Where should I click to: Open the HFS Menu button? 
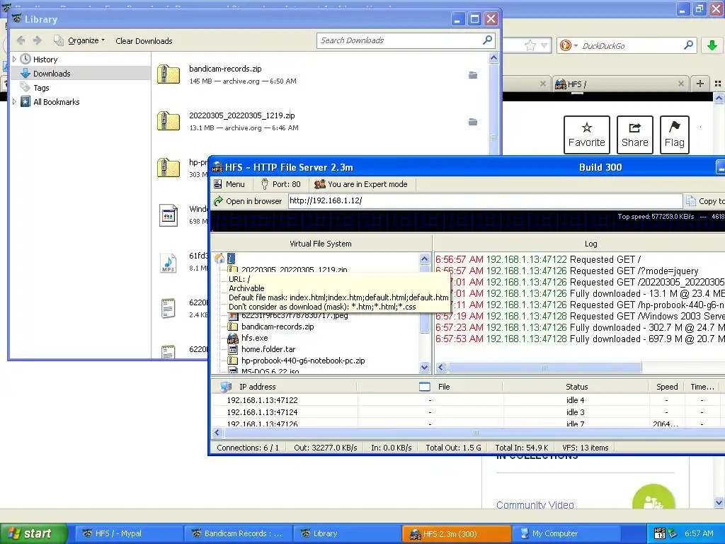click(x=230, y=184)
